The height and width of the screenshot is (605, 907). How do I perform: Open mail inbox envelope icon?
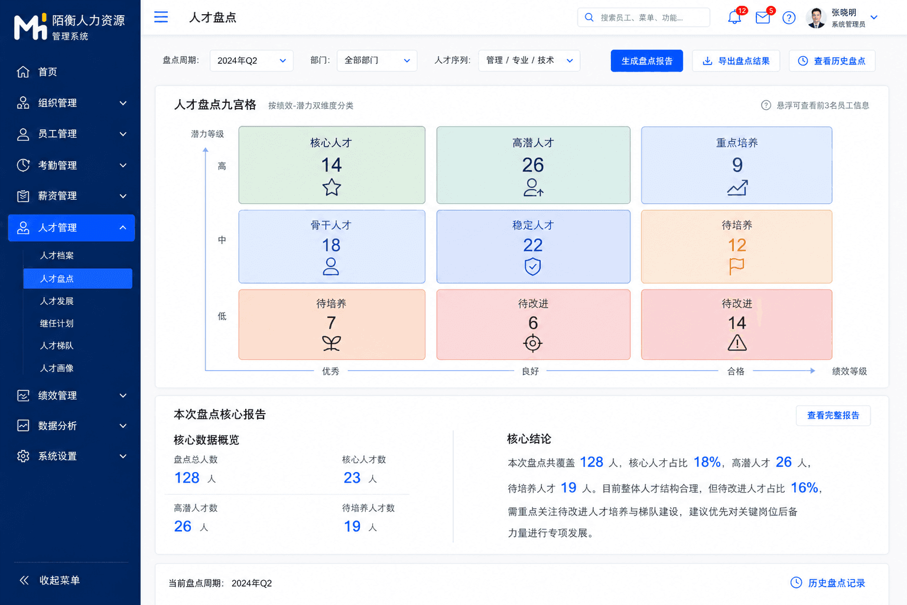763,18
